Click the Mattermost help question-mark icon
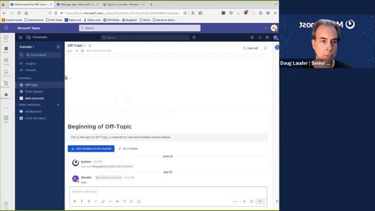This screenshot has height=211, width=375. point(194,38)
